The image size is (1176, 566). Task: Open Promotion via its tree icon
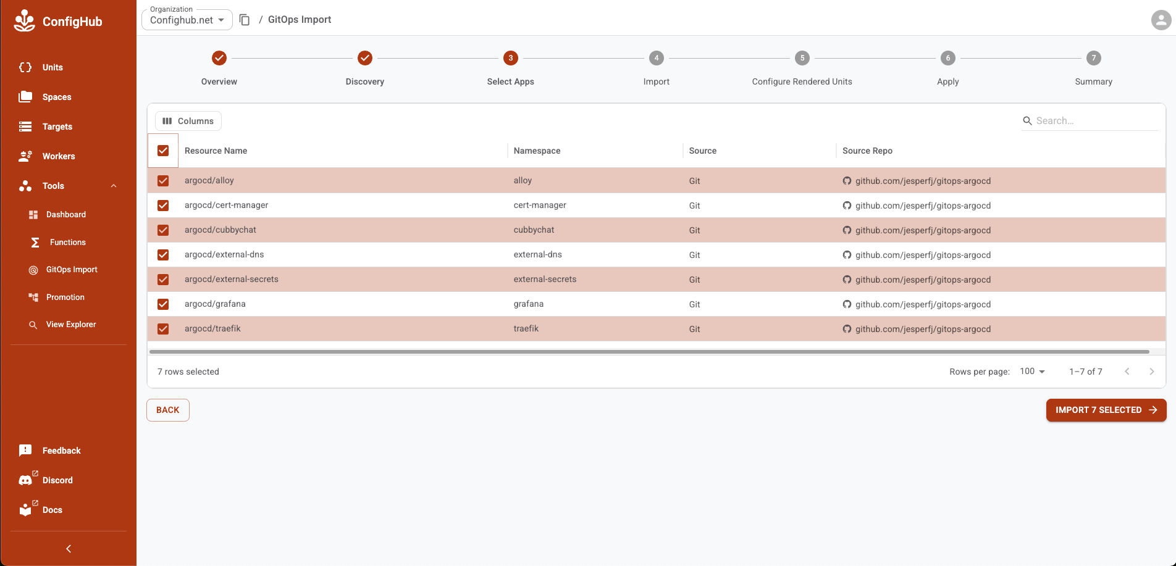(33, 298)
